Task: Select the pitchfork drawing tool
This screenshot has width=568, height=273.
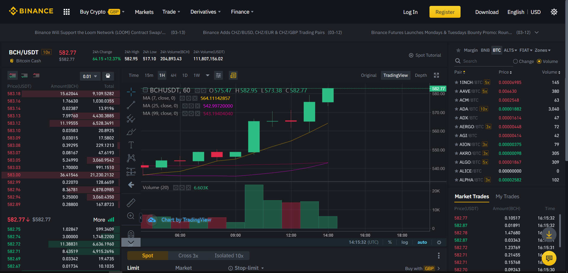Action: click(131, 118)
